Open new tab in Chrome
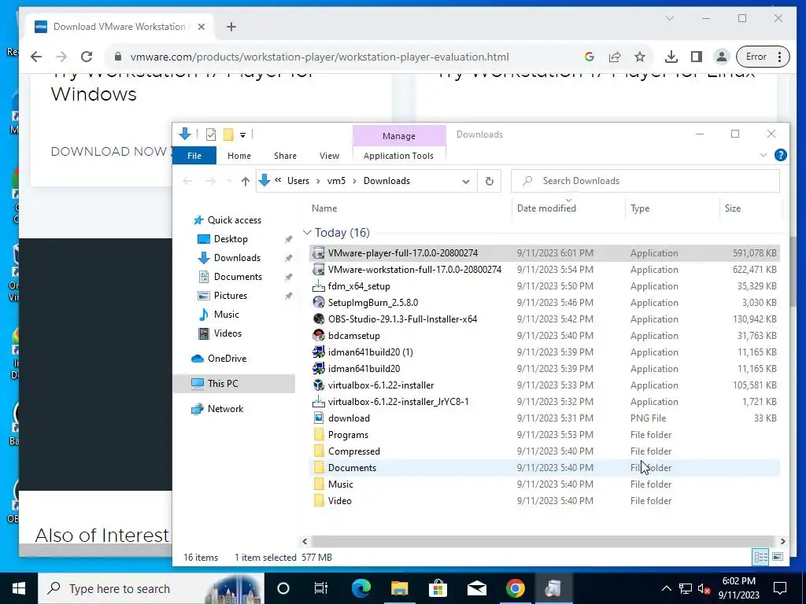This screenshot has width=806, height=604. pos(231,27)
